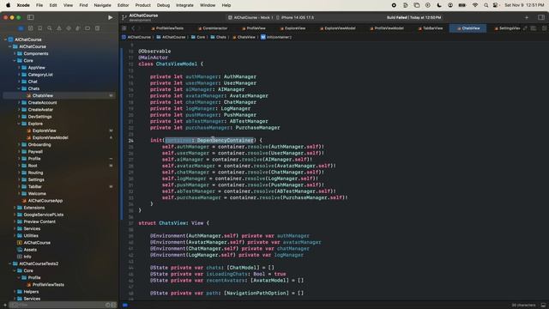Click the editor options icon beside tabs
This screenshot has width=549, height=309.
click(534, 28)
